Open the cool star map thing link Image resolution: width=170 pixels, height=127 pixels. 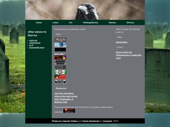[x=64, y=93]
